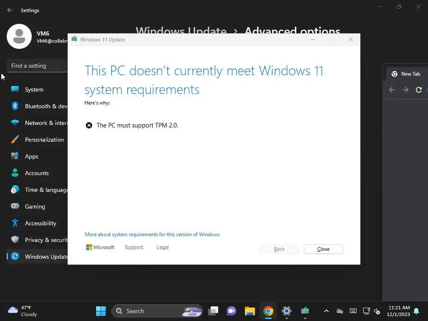Open the Apps settings category
This screenshot has height=321, width=428.
click(x=37, y=156)
